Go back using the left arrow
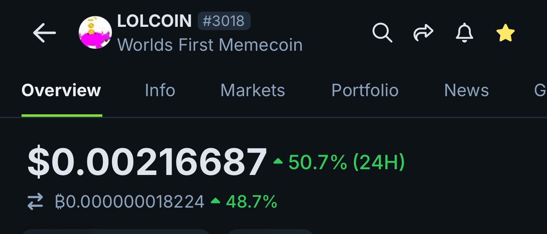Image resolution: width=547 pixels, height=234 pixels. pyautogui.click(x=44, y=33)
